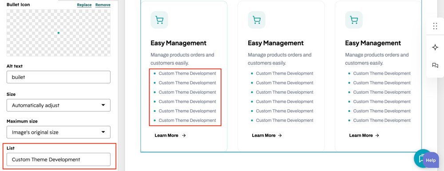Click 'Learn More' link in first card
This screenshot has height=171, width=444.
pos(170,135)
